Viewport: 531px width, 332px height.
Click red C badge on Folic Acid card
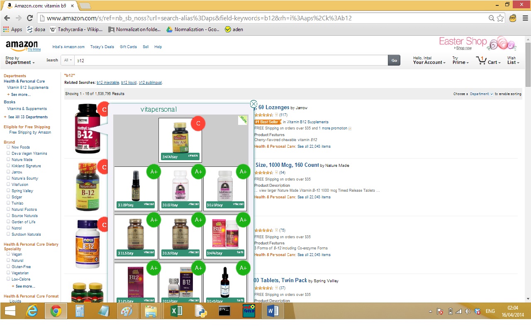[x=198, y=124]
